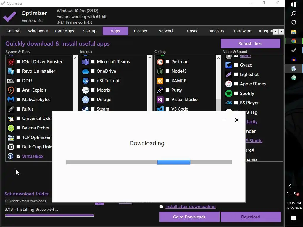Click up arrow of Internet list scrollbar

tap(150, 58)
